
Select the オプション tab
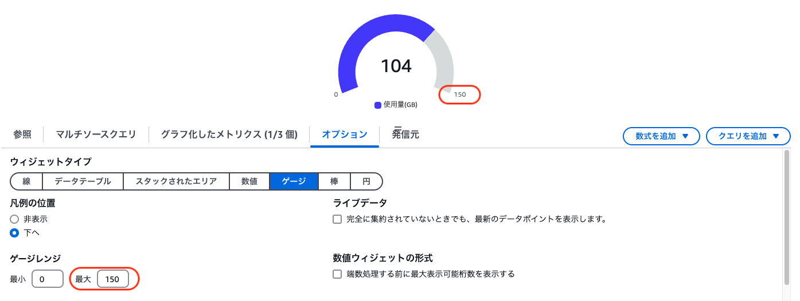point(344,134)
